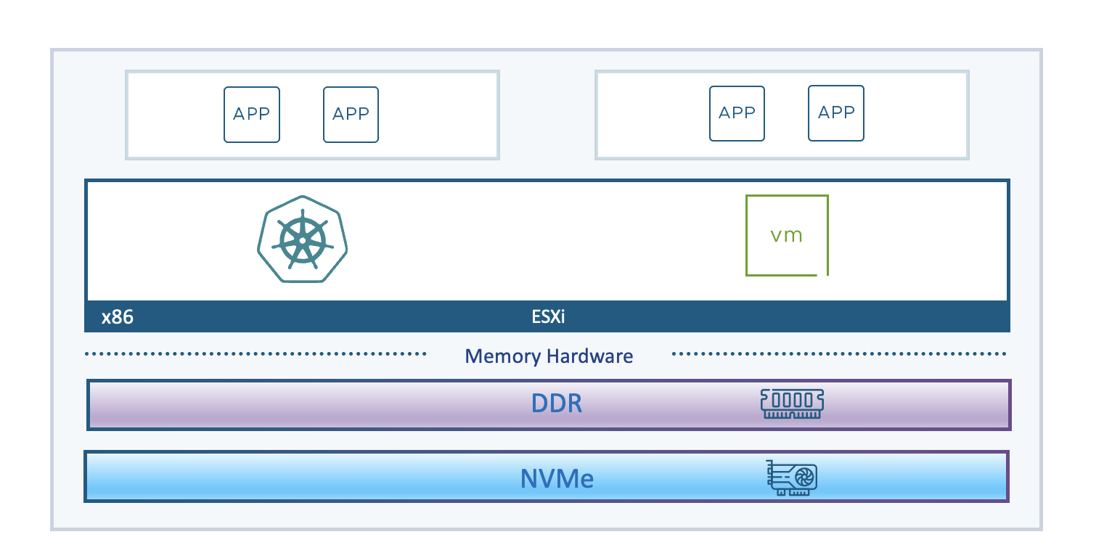Image resolution: width=1112 pixels, height=553 pixels.
Task: Click the Kubernetes helm wheel icon
Action: 302,239
